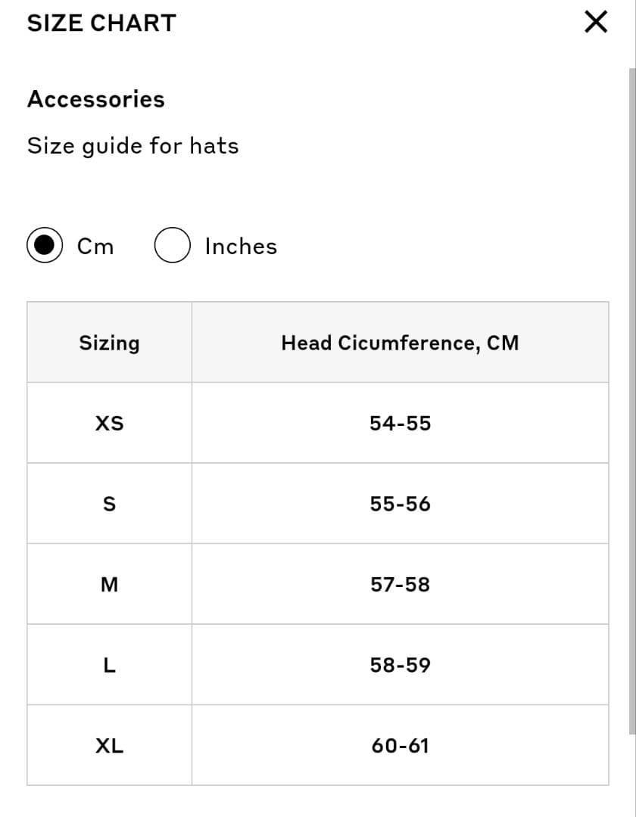Image resolution: width=636 pixels, height=817 pixels.
Task: Click the 54-55 measurement value
Action: 400,423
